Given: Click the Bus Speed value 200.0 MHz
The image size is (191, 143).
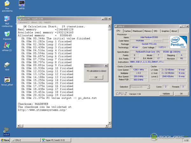Looking at the screenshot, I should (x=138, y=76).
